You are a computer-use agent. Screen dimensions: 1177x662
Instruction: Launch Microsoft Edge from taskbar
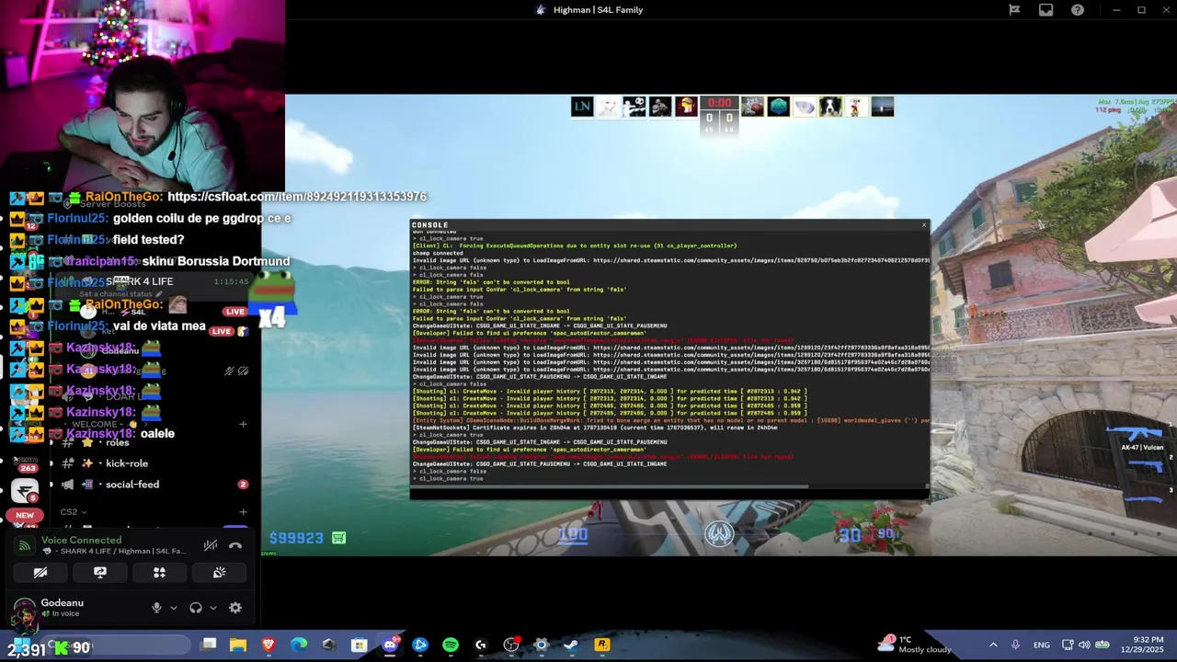pyautogui.click(x=299, y=645)
